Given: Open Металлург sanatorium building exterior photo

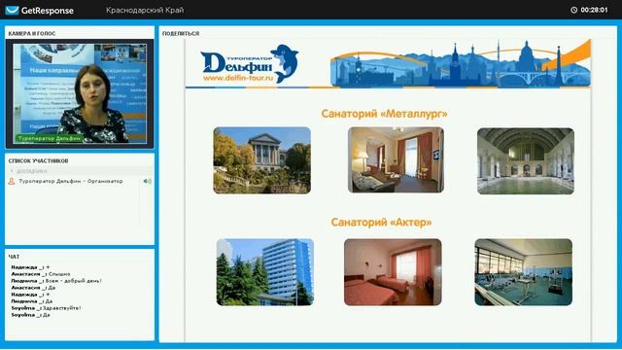Looking at the screenshot, I should (x=261, y=160).
